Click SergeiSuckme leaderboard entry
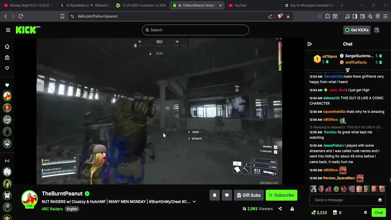391x220 pixels. [360, 56]
